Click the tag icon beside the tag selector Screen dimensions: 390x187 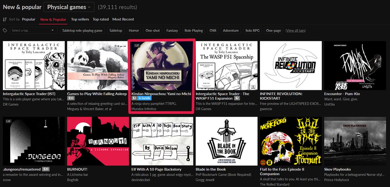[x=5, y=30]
